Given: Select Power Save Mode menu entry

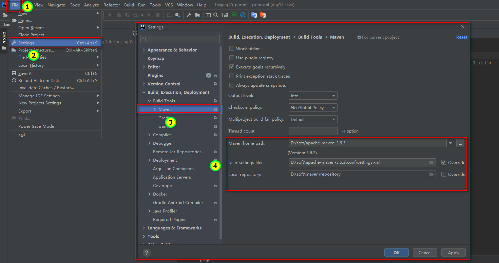Looking at the screenshot, I should (x=56, y=126).
